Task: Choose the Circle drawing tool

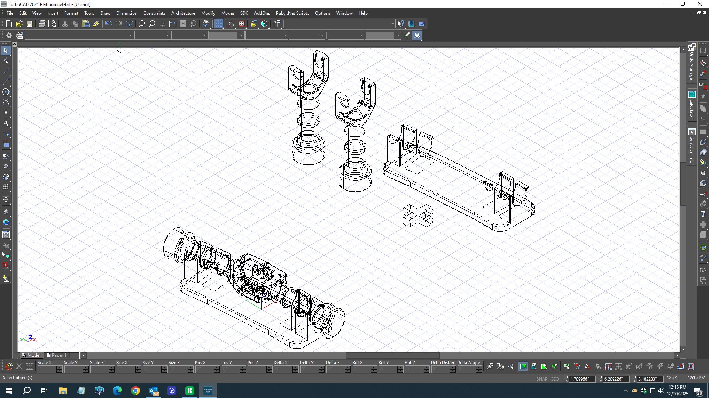Action: coord(6,92)
